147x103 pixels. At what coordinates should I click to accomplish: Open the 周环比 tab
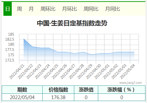pos(48,9)
